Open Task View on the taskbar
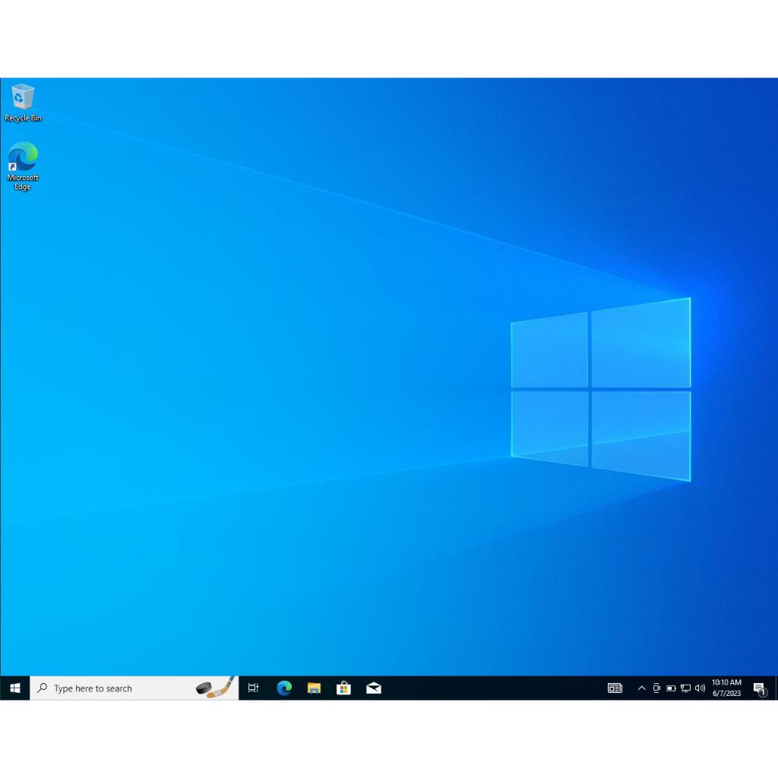Viewport: 778px width, 778px height. (x=253, y=688)
